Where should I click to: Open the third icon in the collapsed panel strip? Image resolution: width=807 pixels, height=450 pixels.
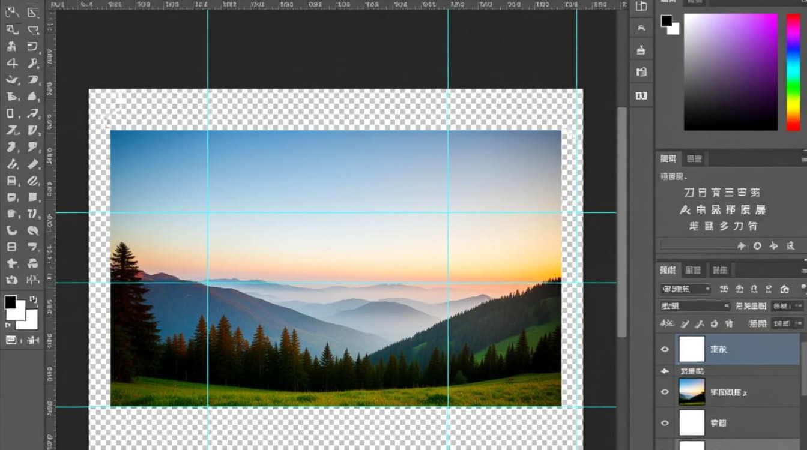641,50
